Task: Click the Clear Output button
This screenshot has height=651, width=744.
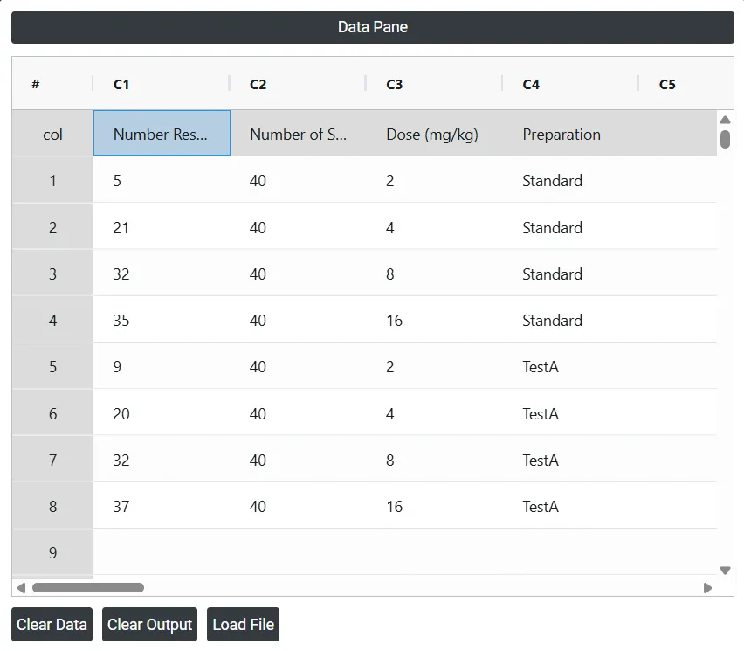Action: (149, 624)
